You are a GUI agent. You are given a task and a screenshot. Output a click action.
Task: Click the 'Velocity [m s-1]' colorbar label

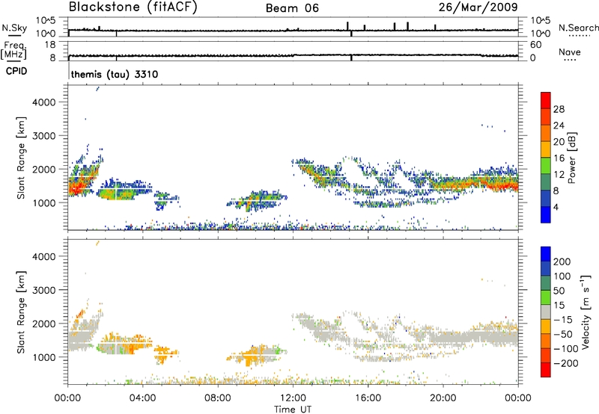586,312
